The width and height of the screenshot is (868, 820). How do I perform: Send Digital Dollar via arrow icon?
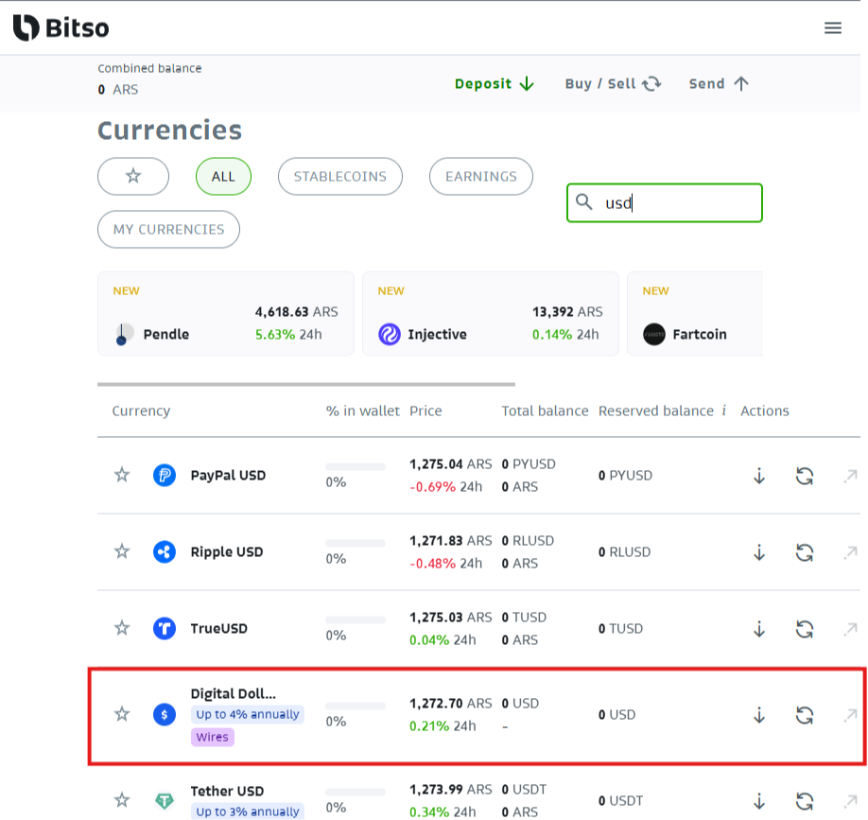point(850,715)
